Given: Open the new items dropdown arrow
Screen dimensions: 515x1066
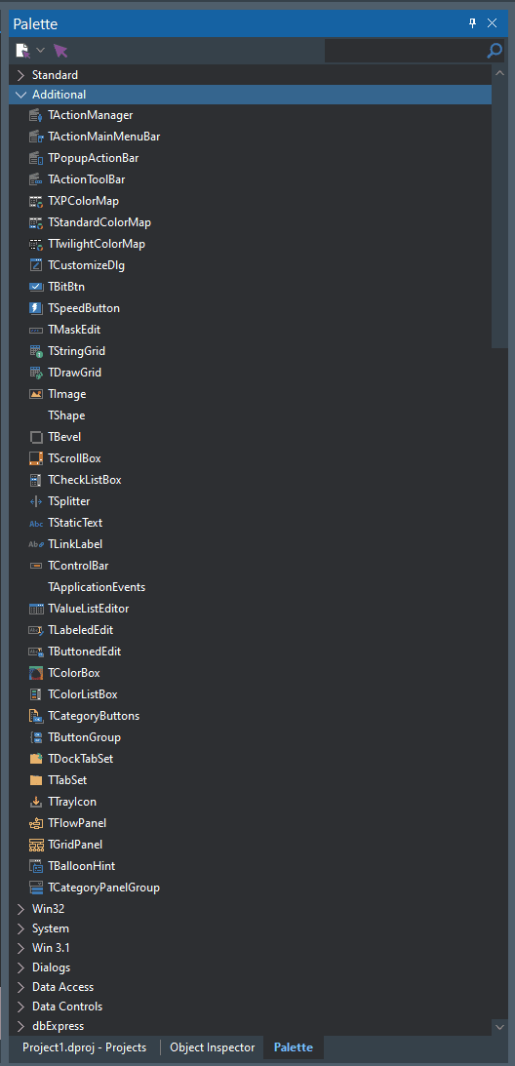Looking at the screenshot, I should coord(40,51).
